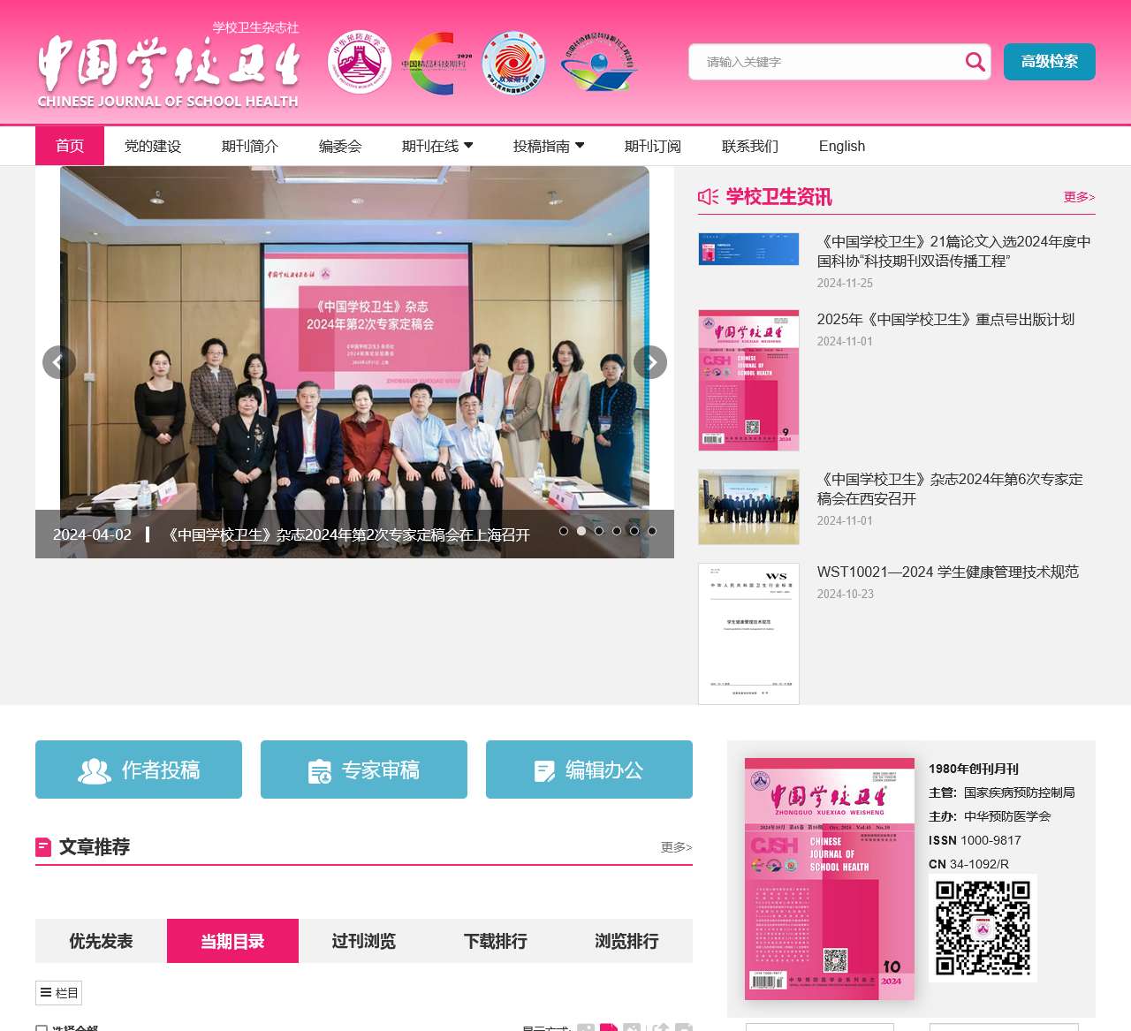Image resolution: width=1131 pixels, height=1031 pixels.
Task: Click the ISSN 1000-9817 text
Action: pos(975,840)
